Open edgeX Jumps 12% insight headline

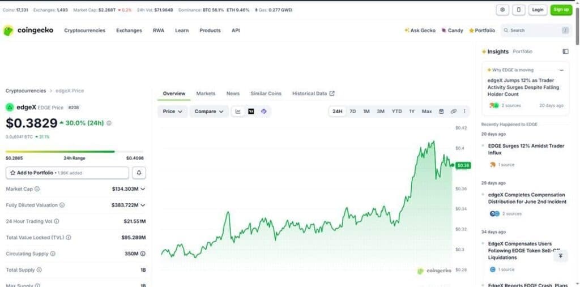click(523, 87)
